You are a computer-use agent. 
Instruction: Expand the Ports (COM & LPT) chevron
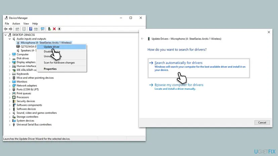click(10, 89)
